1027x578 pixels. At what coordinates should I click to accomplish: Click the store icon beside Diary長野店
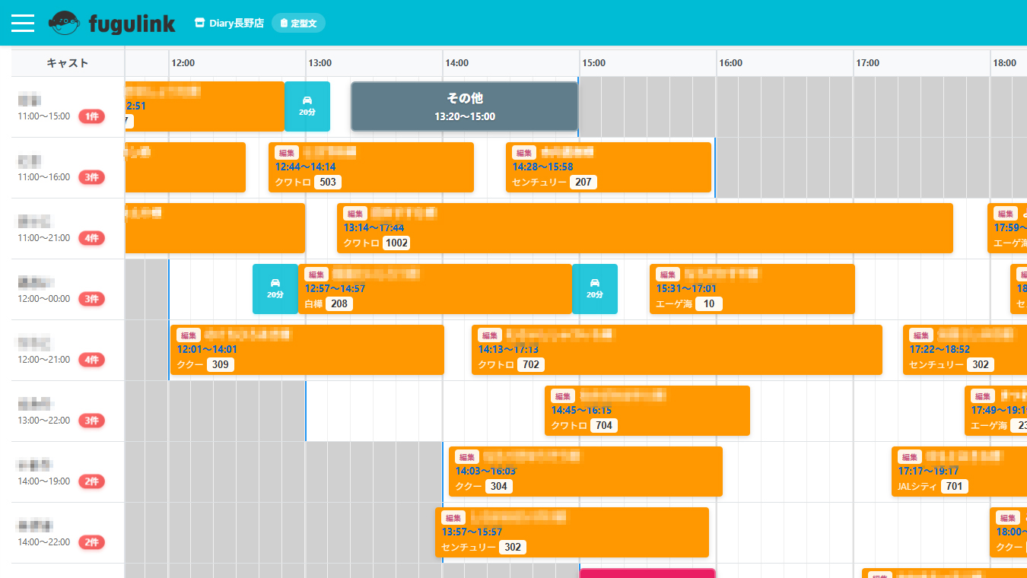click(x=200, y=24)
